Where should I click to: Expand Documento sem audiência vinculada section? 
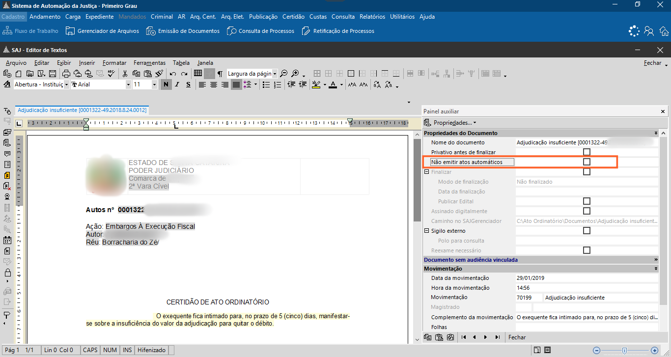click(x=656, y=260)
